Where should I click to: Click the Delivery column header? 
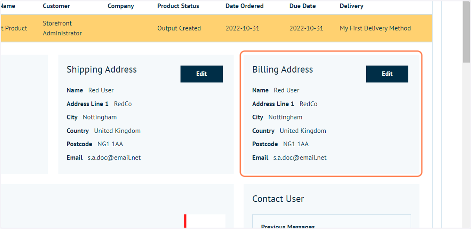pos(351,6)
